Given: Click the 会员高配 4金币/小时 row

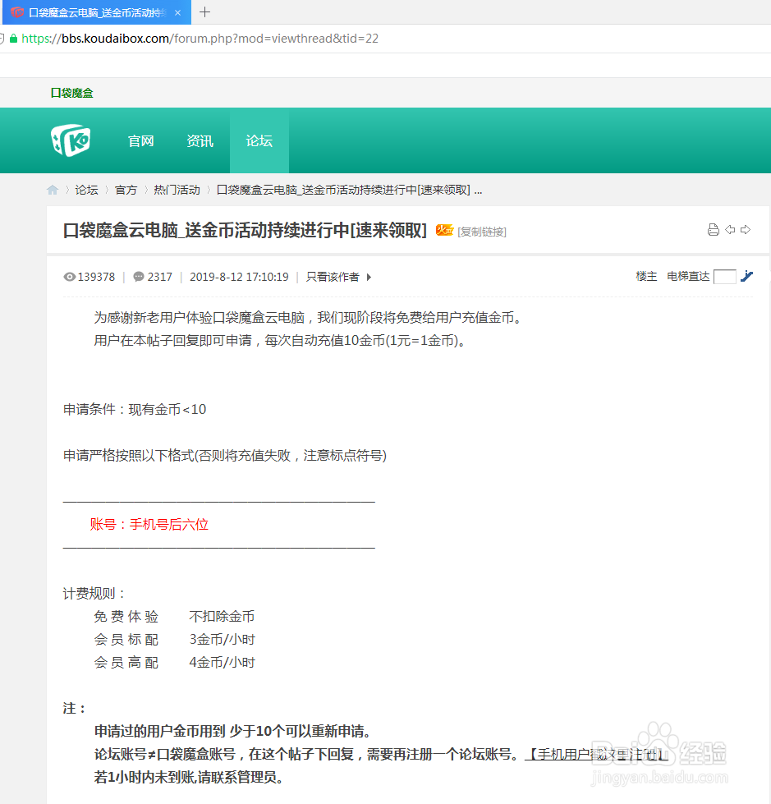Looking at the screenshot, I should coord(174,663).
